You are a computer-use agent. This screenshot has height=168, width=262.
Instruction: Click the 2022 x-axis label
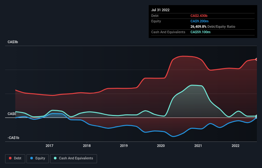236,146
